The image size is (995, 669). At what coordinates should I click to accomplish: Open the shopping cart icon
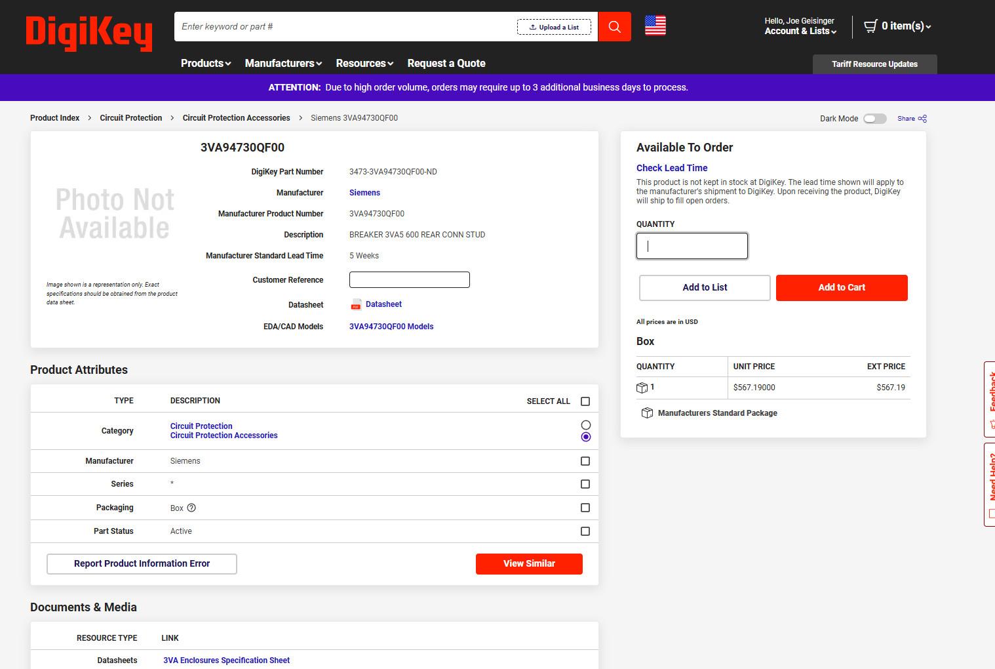(870, 26)
